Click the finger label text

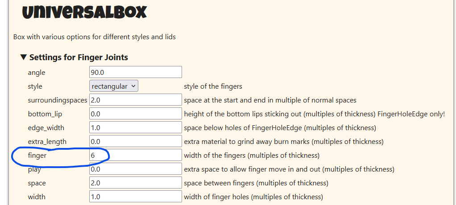coord(37,156)
